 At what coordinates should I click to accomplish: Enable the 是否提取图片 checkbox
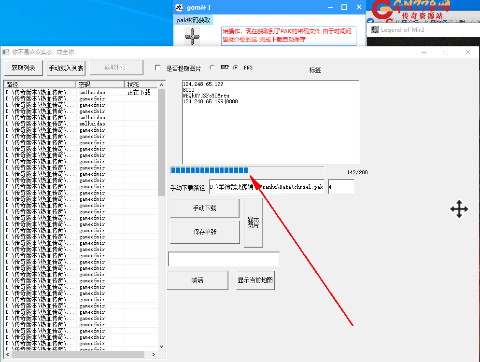click(158, 68)
